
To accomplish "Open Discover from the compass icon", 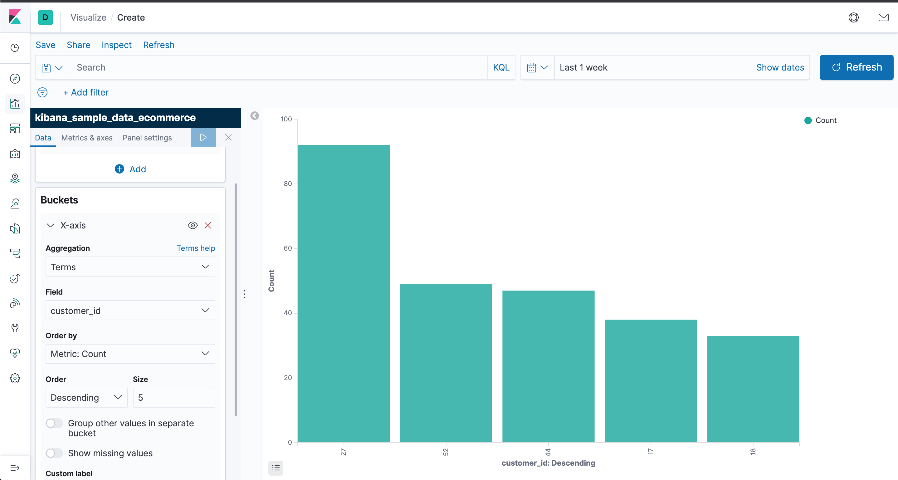I will (x=15, y=79).
